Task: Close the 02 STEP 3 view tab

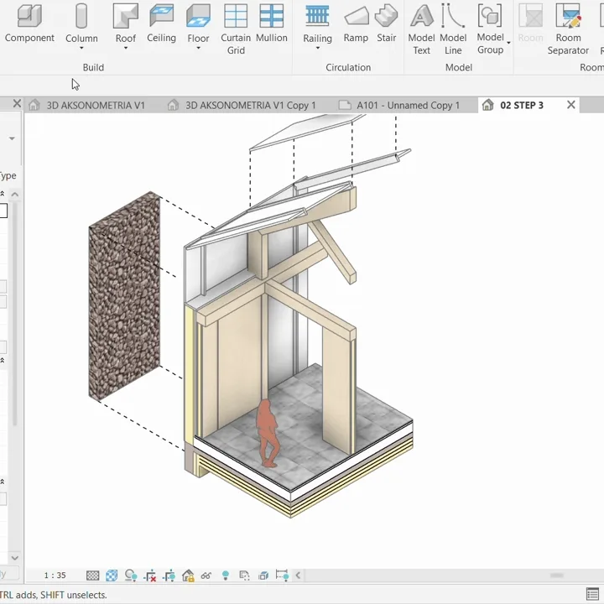Action: tap(571, 105)
